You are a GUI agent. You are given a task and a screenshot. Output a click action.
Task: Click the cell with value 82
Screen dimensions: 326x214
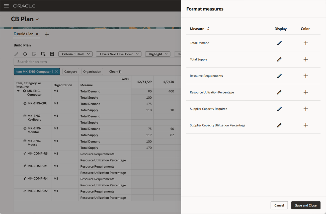coord(165,135)
